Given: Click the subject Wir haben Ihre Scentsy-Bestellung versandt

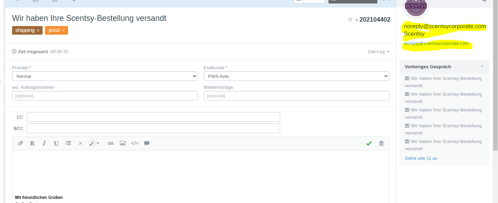Looking at the screenshot, I should (89, 18).
